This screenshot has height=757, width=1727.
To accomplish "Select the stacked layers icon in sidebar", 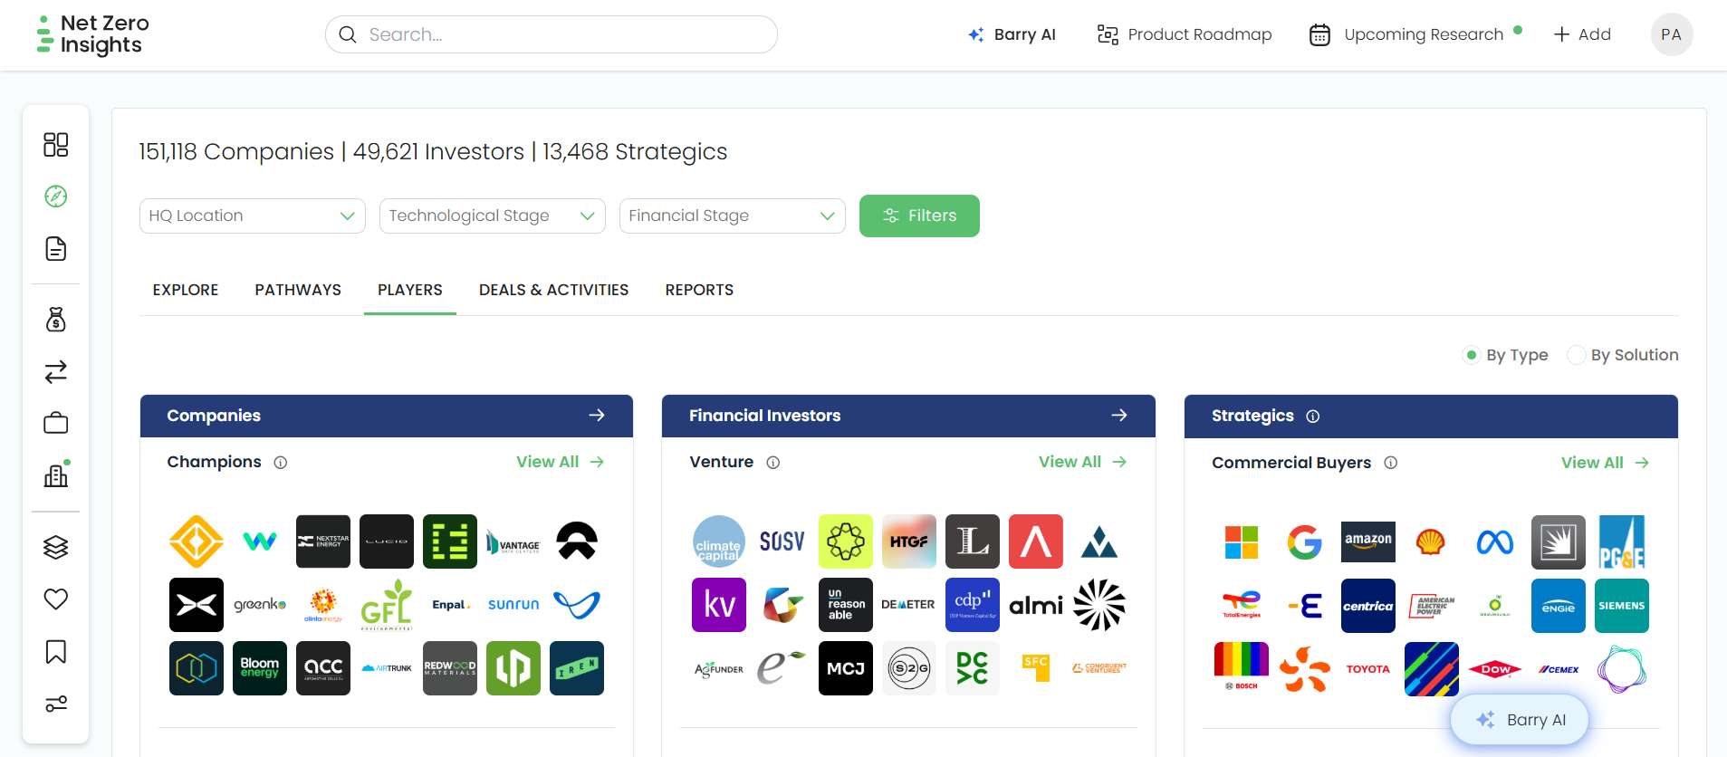I will (x=56, y=547).
